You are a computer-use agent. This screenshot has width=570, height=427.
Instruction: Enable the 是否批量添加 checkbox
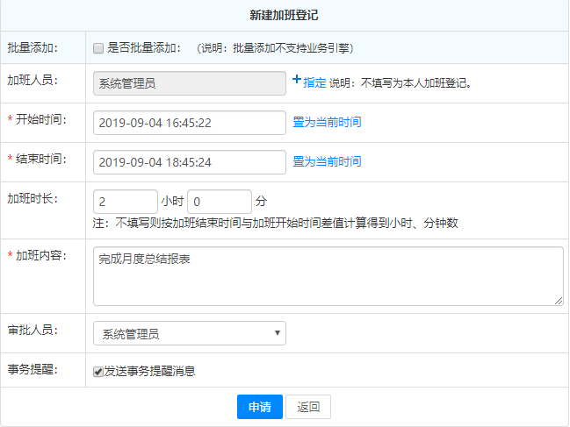coord(98,47)
